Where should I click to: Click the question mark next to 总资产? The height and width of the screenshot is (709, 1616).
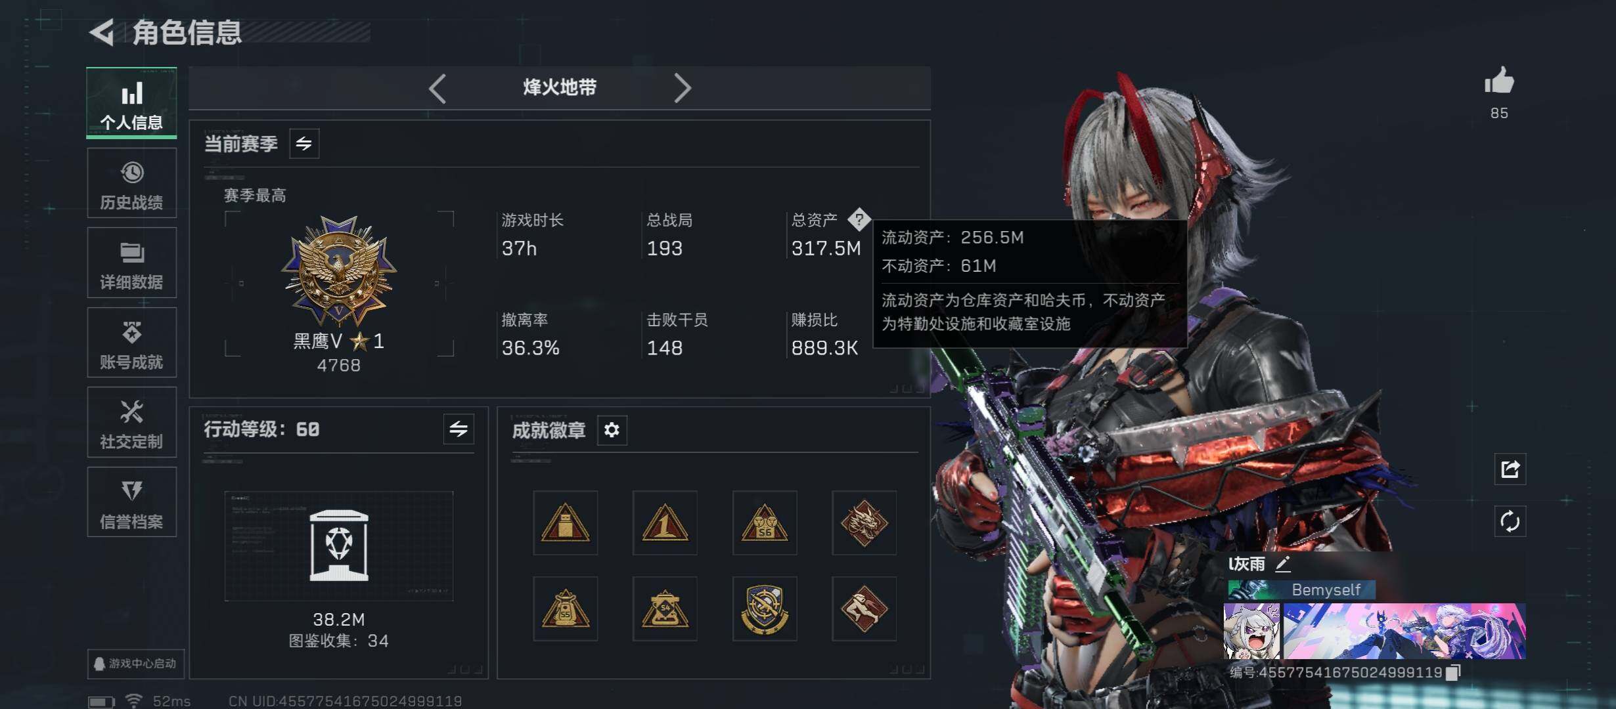[x=859, y=219]
